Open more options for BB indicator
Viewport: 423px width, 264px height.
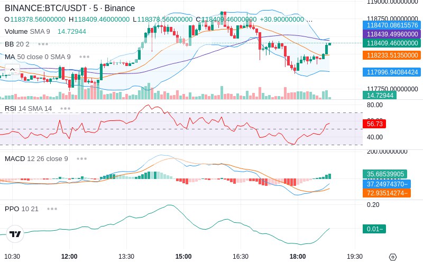[x=43, y=44]
